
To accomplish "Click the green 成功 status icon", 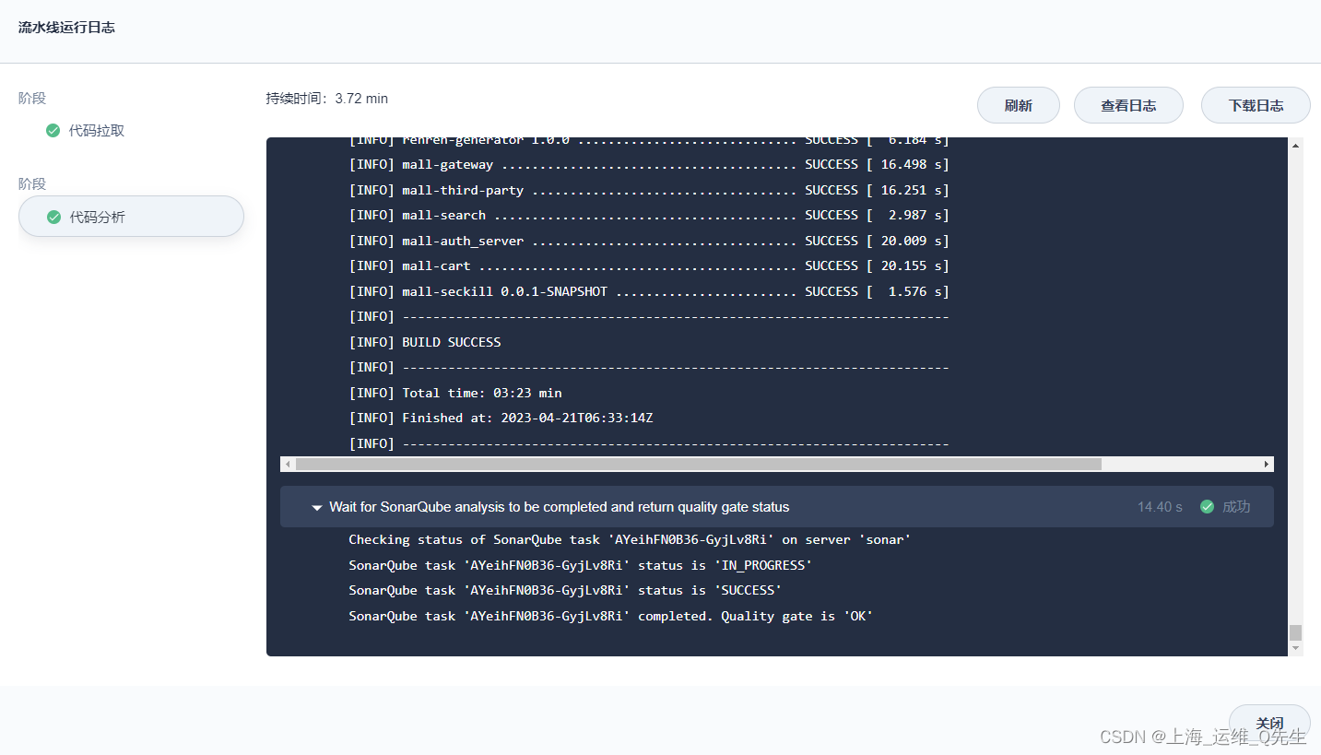I will click(x=1207, y=507).
